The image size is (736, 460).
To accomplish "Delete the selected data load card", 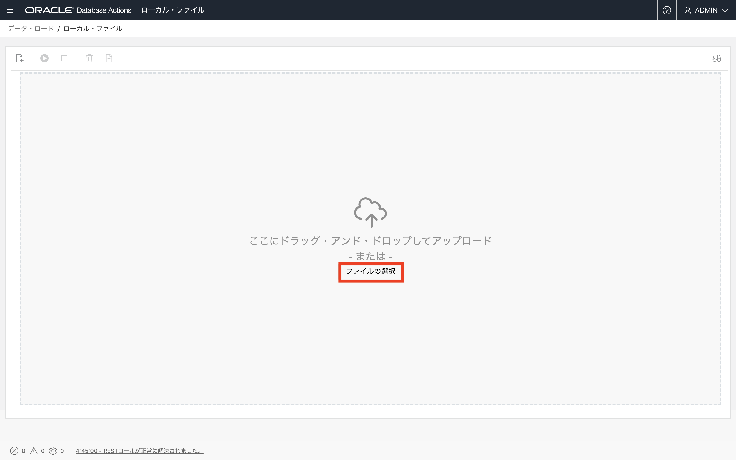I will 89,58.
